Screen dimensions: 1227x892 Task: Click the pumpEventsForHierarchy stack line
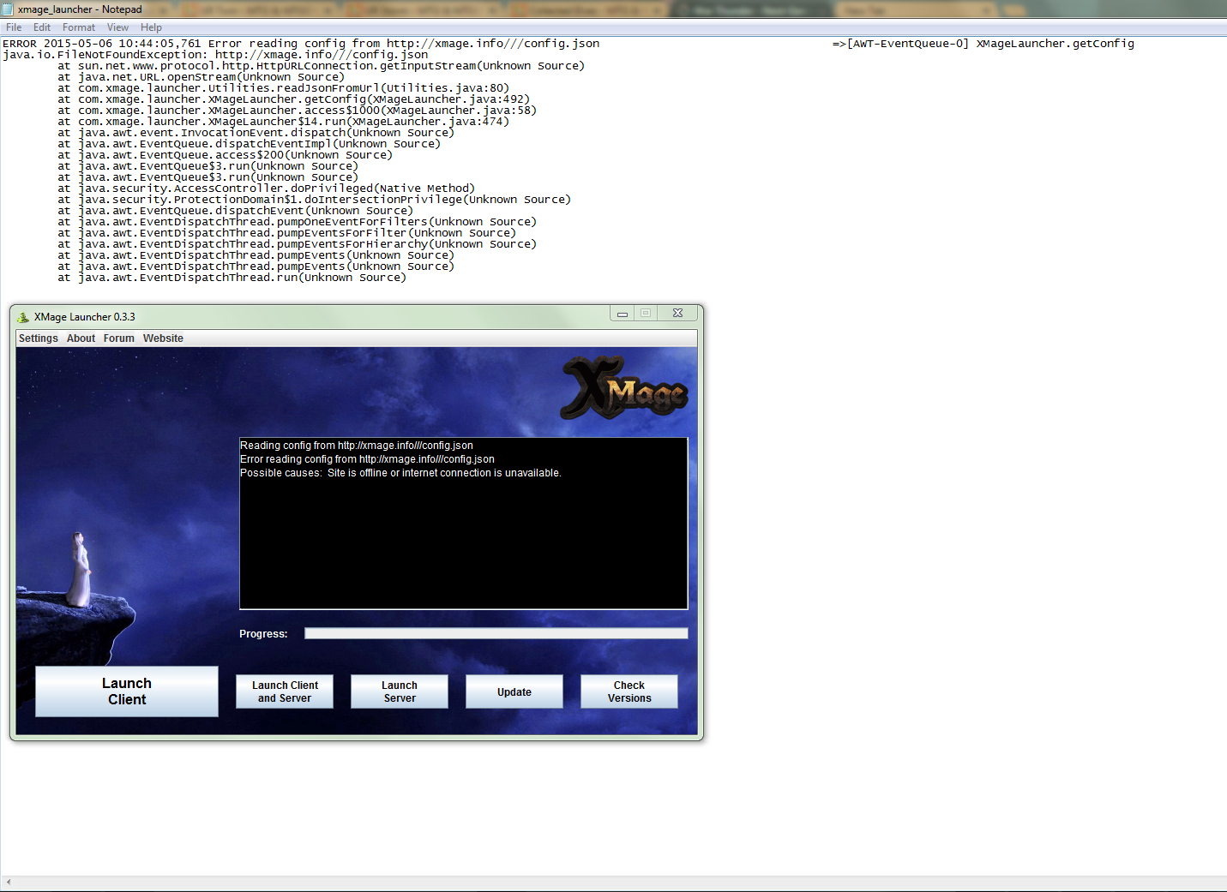pos(297,244)
